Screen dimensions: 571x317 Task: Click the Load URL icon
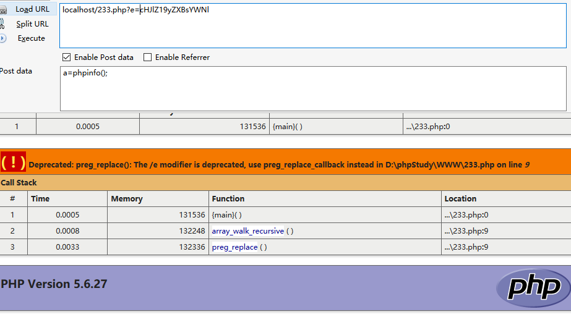pyautogui.click(x=3, y=9)
